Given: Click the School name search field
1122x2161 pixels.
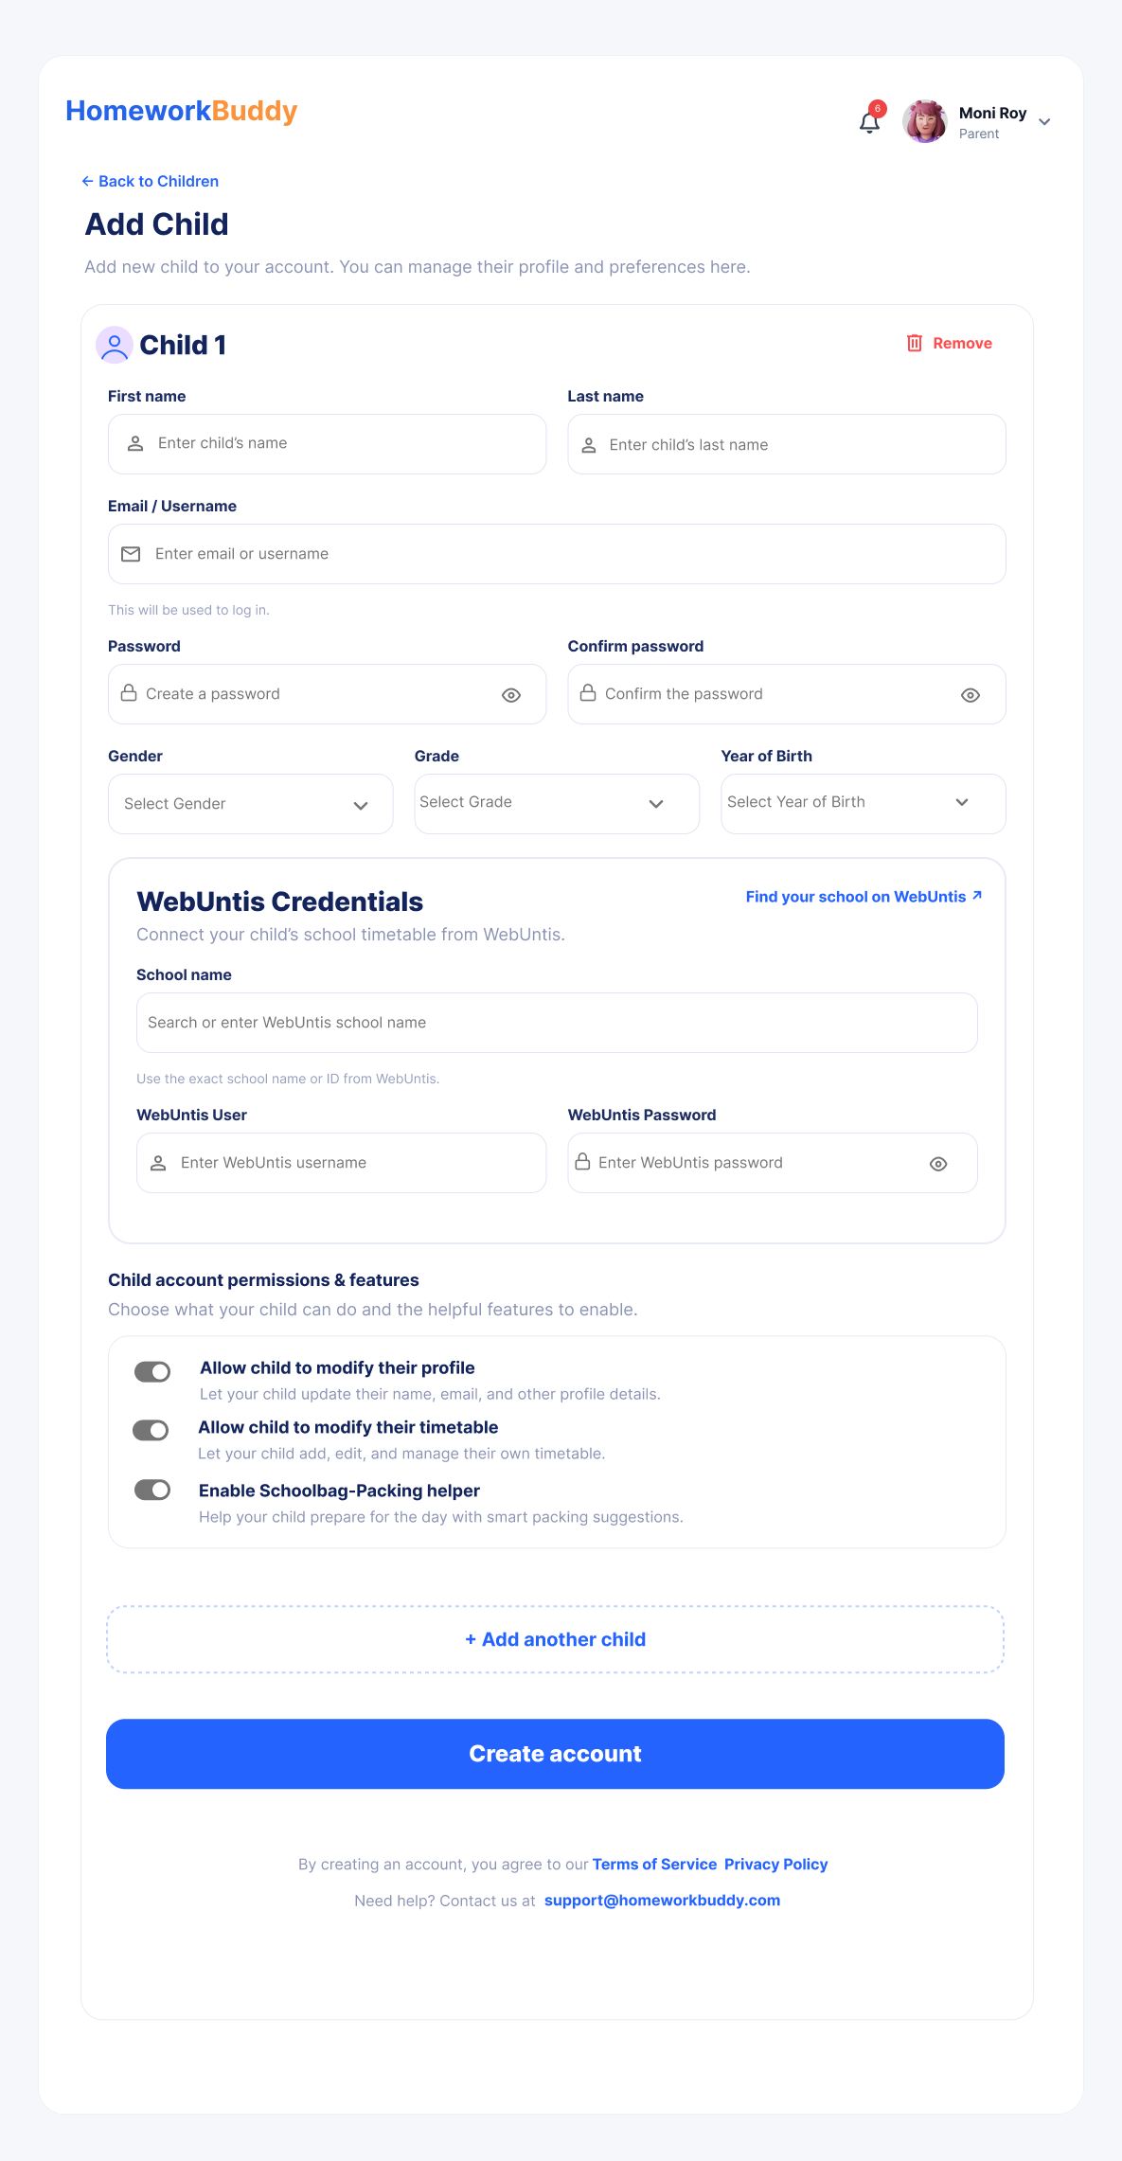Looking at the screenshot, I should tap(557, 1023).
